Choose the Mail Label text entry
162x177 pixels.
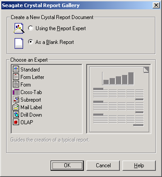coord(31,107)
